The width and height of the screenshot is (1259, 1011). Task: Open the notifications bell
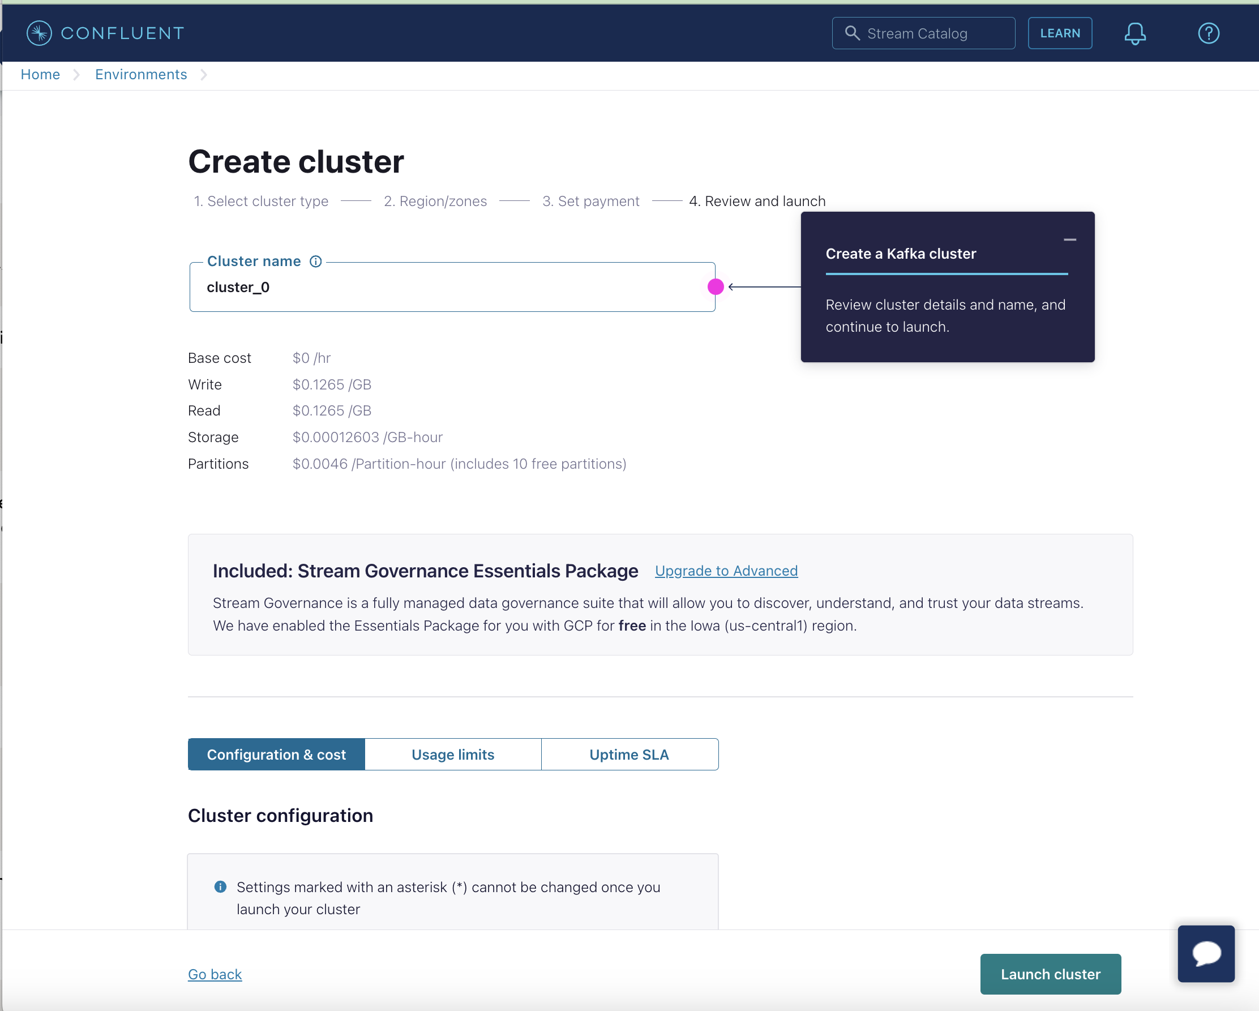(x=1134, y=33)
